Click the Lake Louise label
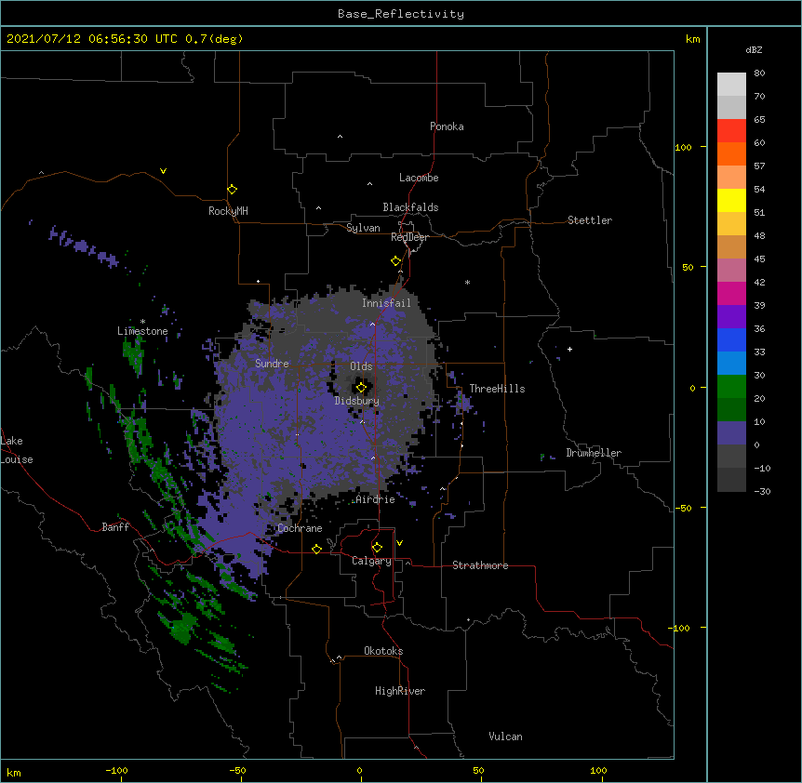This screenshot has width=802, height=783. coord(17,450)
